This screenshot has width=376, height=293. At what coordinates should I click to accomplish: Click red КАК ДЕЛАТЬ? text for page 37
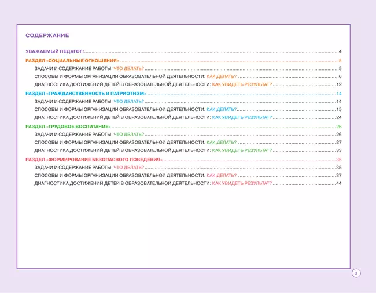tap(222, 176)
